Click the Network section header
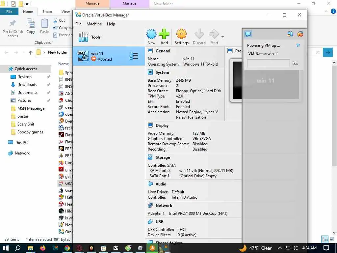Screen dimensions: 337x253 (x=164, y=206)
